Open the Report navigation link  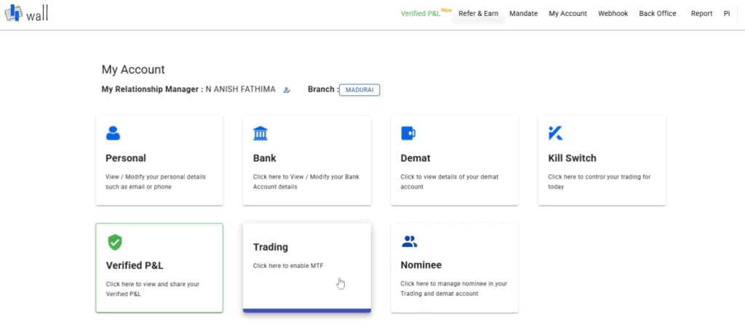coord(702,14)
